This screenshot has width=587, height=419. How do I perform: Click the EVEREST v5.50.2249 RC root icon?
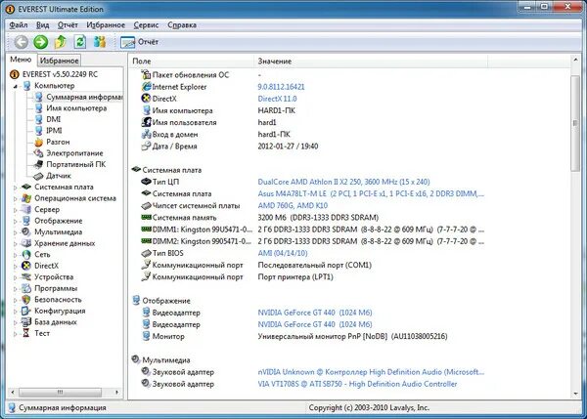coord(15,74)
